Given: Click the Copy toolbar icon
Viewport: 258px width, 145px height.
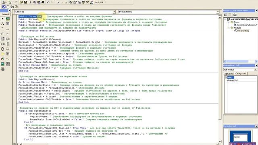Looking at the screenshot, I should pyautogui.click(x=35, y=2).
